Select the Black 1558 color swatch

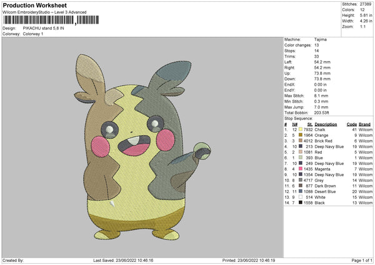(301, 202)
